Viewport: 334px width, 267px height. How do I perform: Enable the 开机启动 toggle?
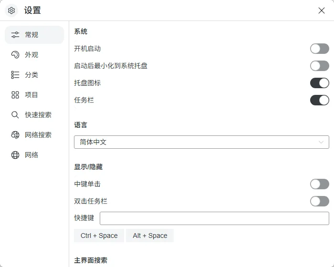click(320, 49)
